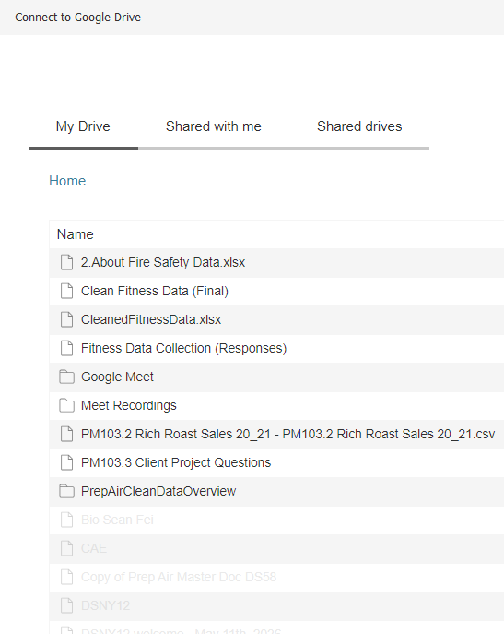Click file icon for Rich Roast Sales csv
Image resolution: width=504 pixels, height=634 pixels.
point(66,434)
